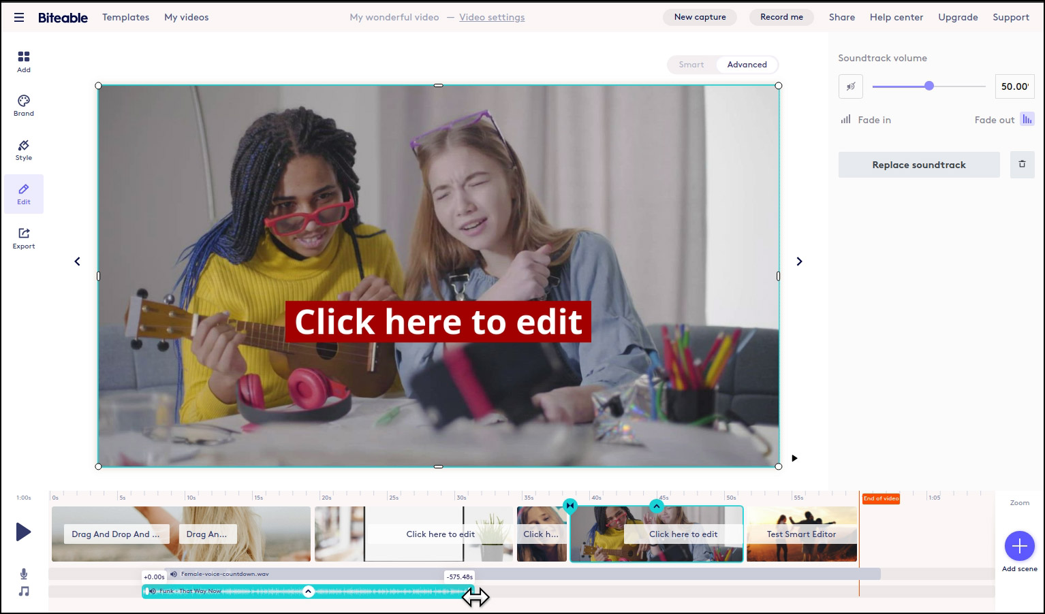The height and width of the screenshot is (614, 1045).
Task: Click the Replace soundtrack button
Action: coord(918,165)
